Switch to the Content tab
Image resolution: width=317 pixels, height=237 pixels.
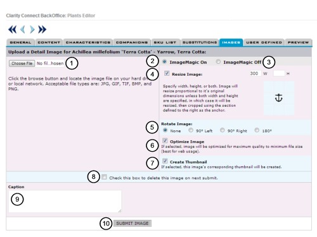point(49,42)
